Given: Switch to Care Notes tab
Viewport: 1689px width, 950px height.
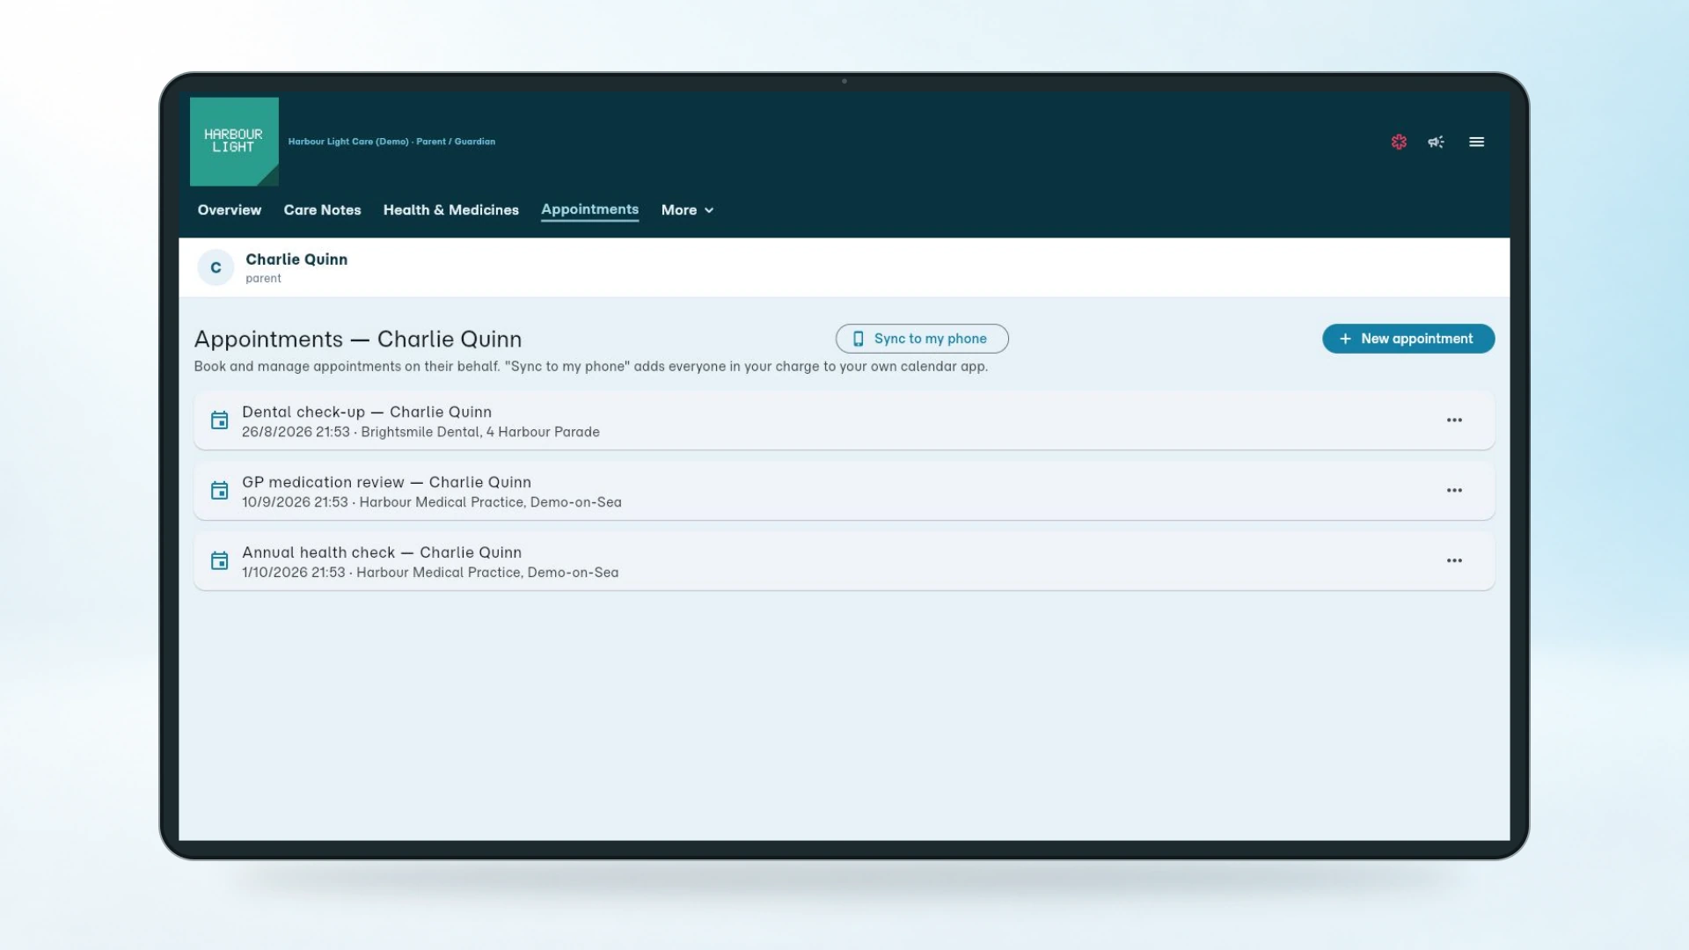Looking at the screenshot, I should 322,210.
